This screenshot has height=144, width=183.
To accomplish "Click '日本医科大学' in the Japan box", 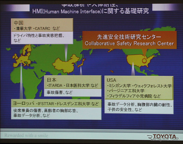I will point(78,85).
